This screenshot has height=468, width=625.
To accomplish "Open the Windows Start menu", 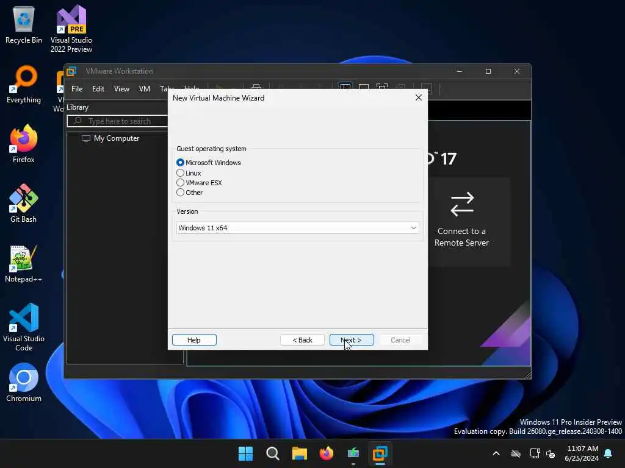I will (245, 453).
